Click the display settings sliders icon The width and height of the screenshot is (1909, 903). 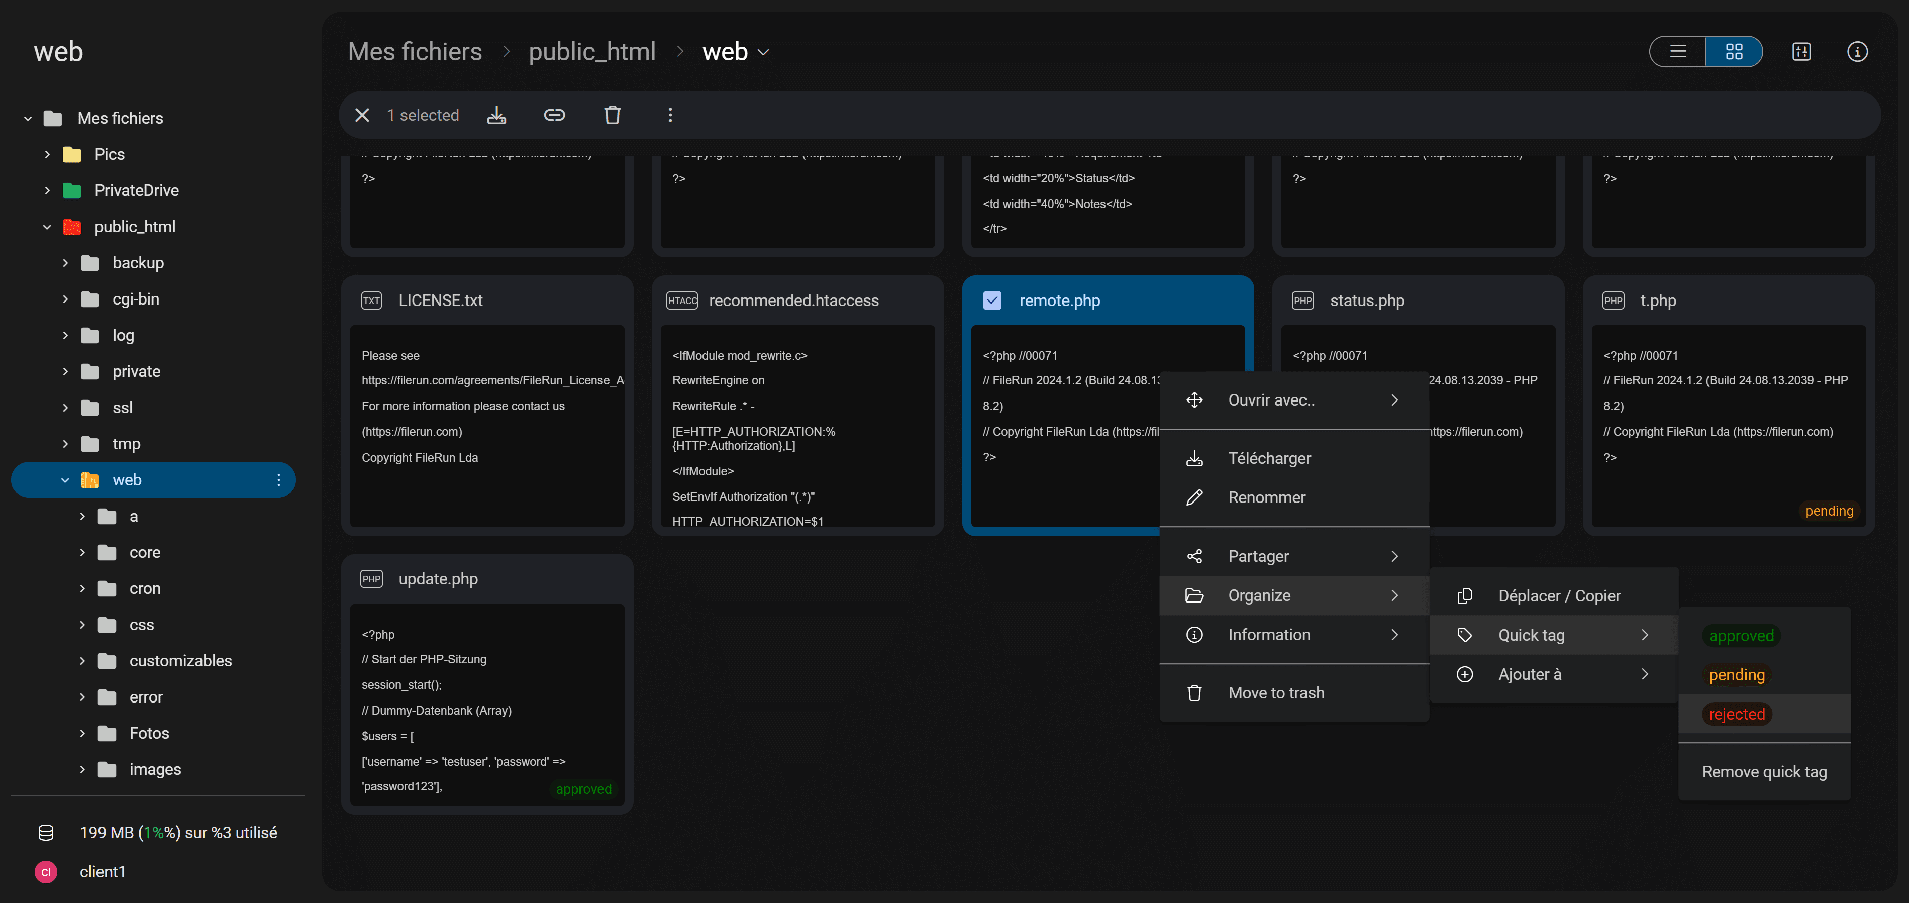(x=1801, y=52)
